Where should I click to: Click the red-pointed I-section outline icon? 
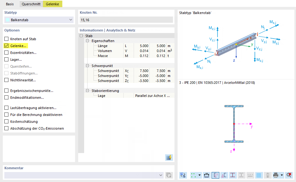click(x=232, y=175)
